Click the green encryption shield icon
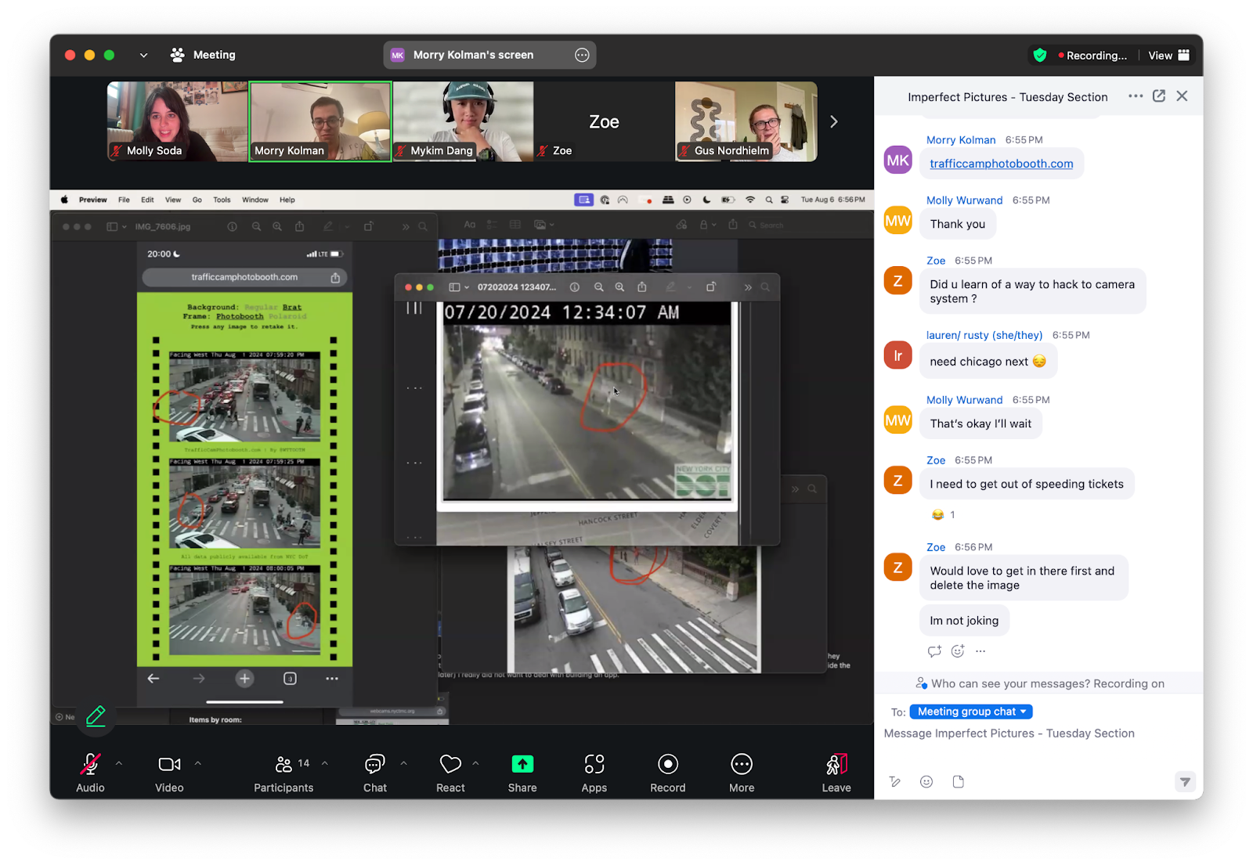The width and height of the screenshot is (1253, 865). (1040, 55)
